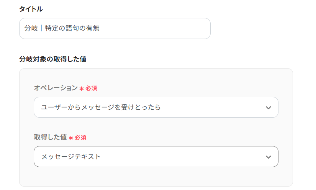Click the 分岐対象の取得した値 section heading
This screenshot has height=190, width=316.
[52, 59]
